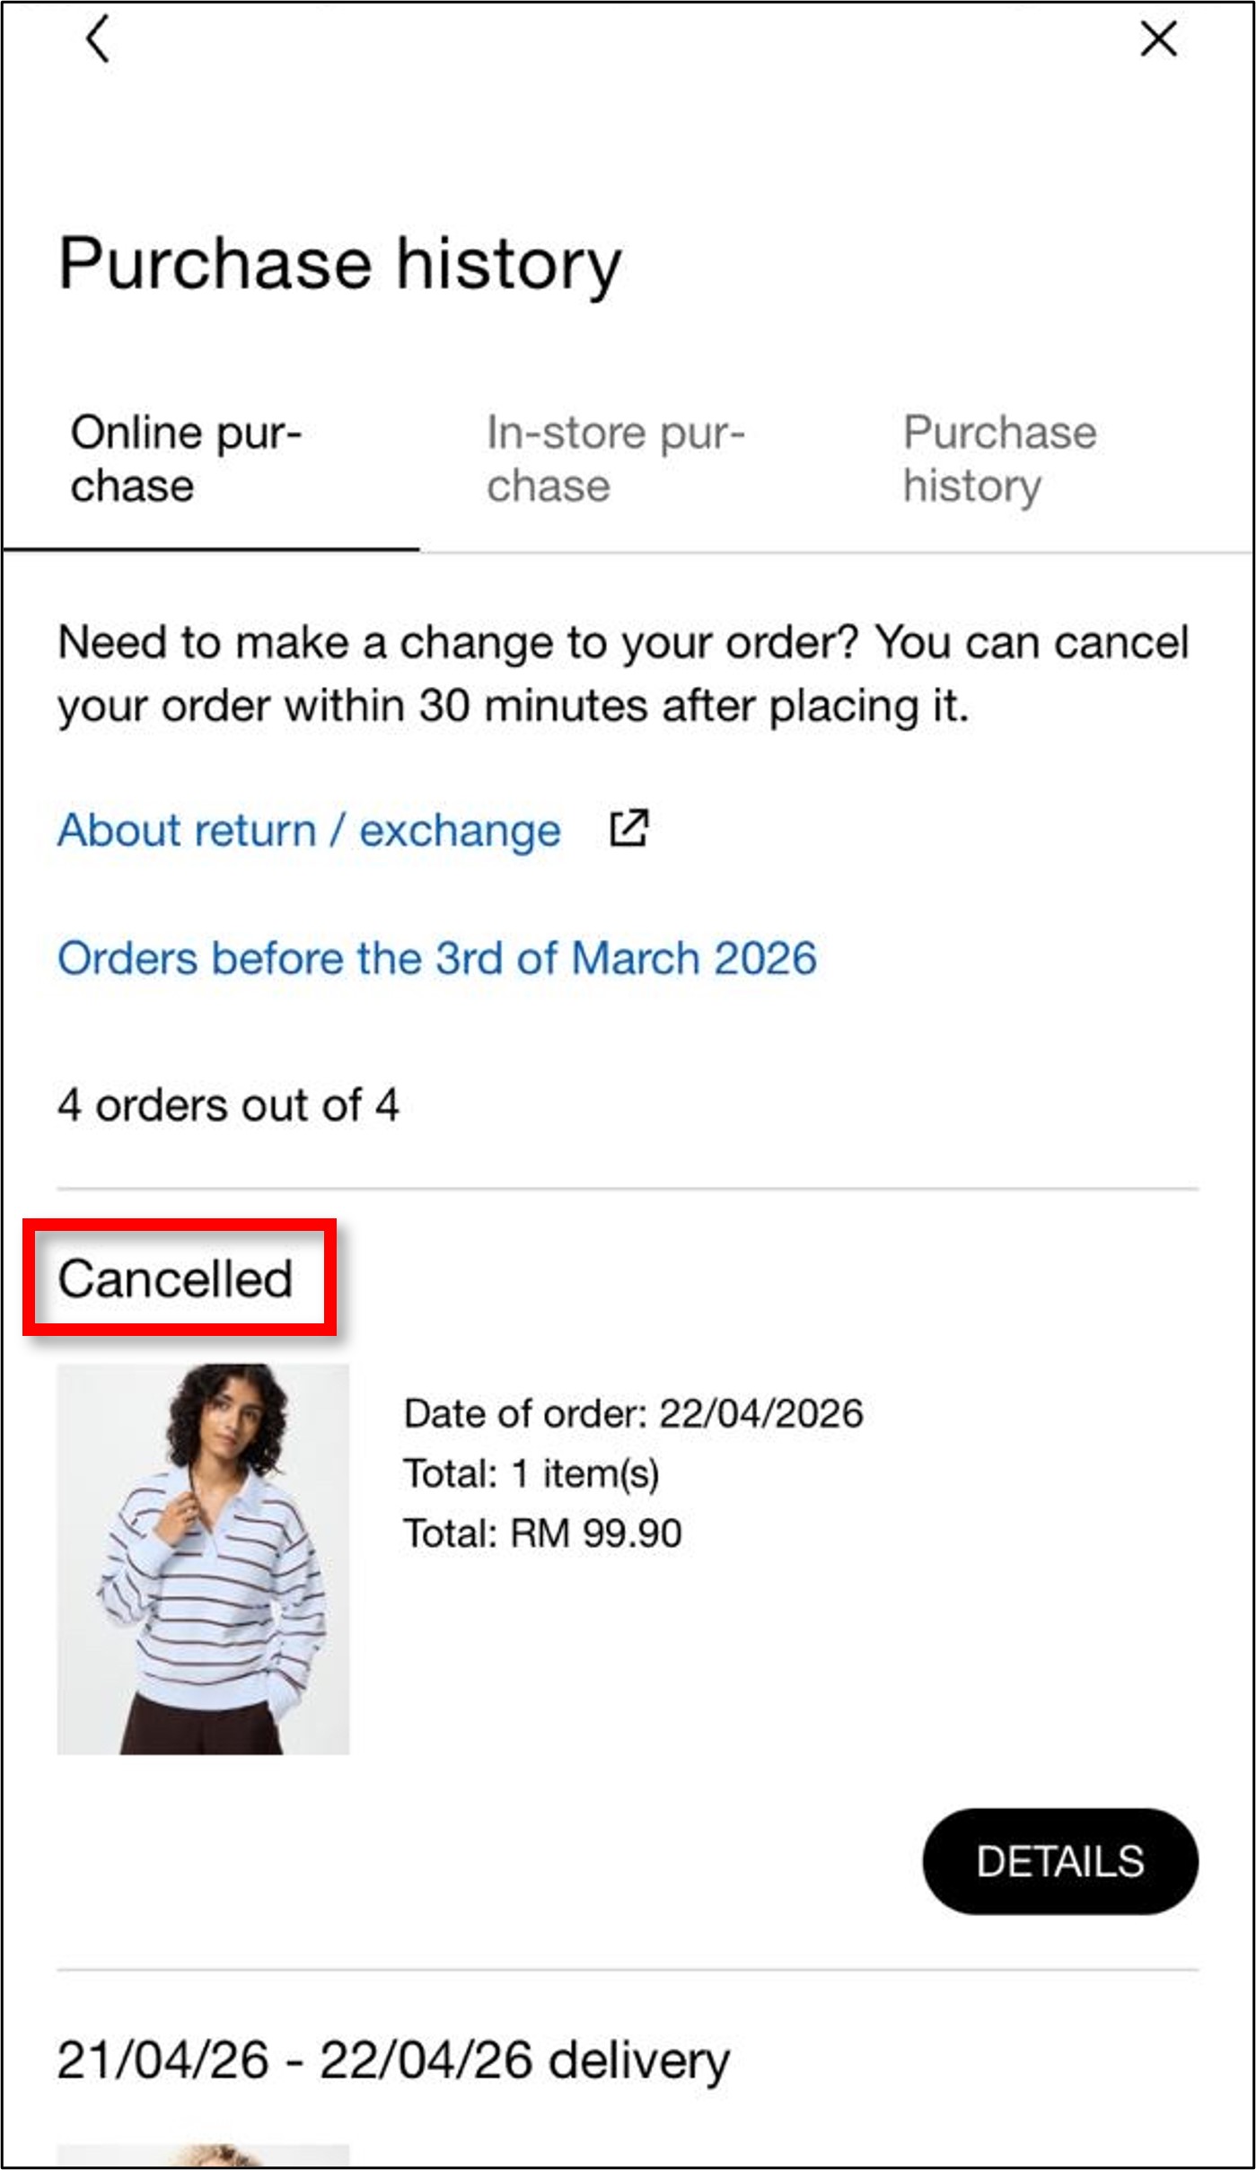Click the external link icon beside return/exchange
Viewport: 1256px width, 2170px height.
click(x=628, y=828)
